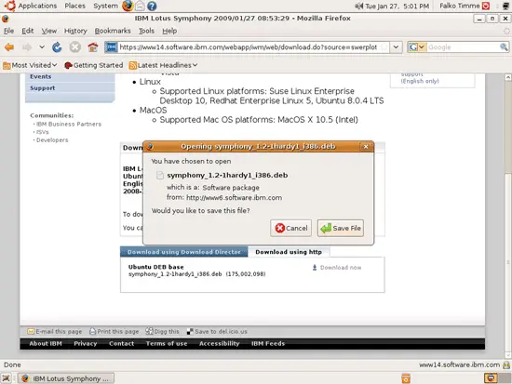512x384 pixels.
Task: Go to Home page via house icon
Action: pos(93,47)
